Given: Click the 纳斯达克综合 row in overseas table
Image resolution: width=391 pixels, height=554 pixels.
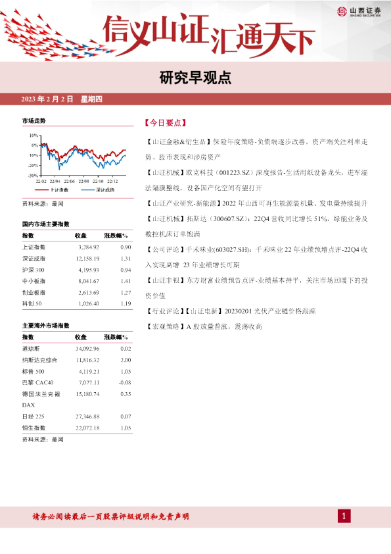Looking at the screenshot, I should click(x=77, y=360).
